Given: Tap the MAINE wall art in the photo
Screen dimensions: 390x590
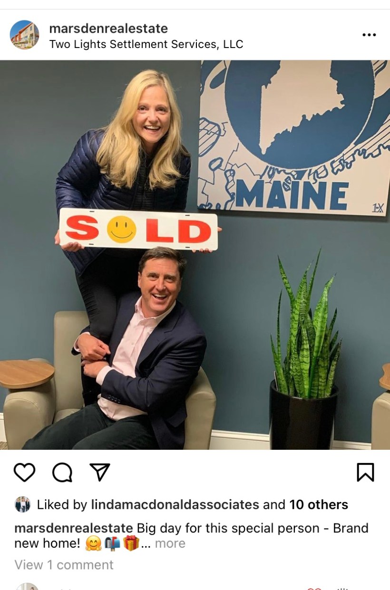Looking at the screenshot, I should point(294,138).
